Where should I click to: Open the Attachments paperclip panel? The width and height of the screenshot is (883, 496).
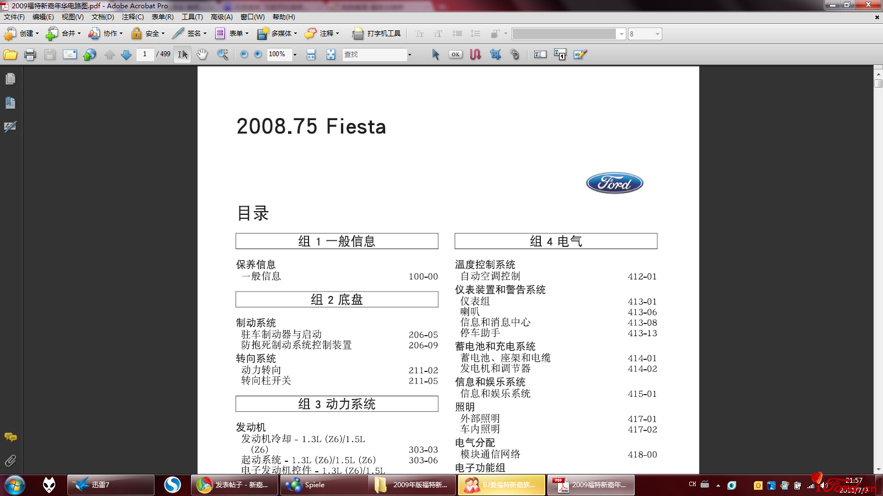[x=10, y=460]
